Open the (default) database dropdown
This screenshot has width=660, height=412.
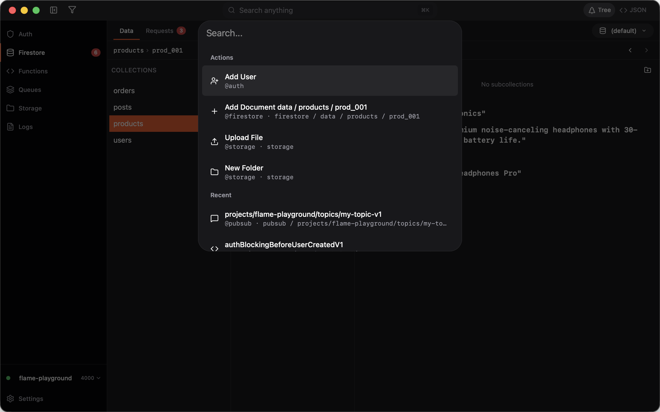[x=623, y=31]
